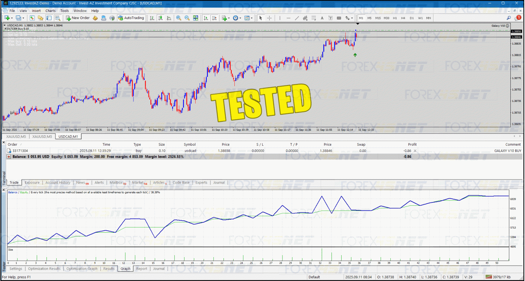This screenshot has height=281, width=525.
Task: Select the Fibonacci retracement tool
Action: click(313, 18)
